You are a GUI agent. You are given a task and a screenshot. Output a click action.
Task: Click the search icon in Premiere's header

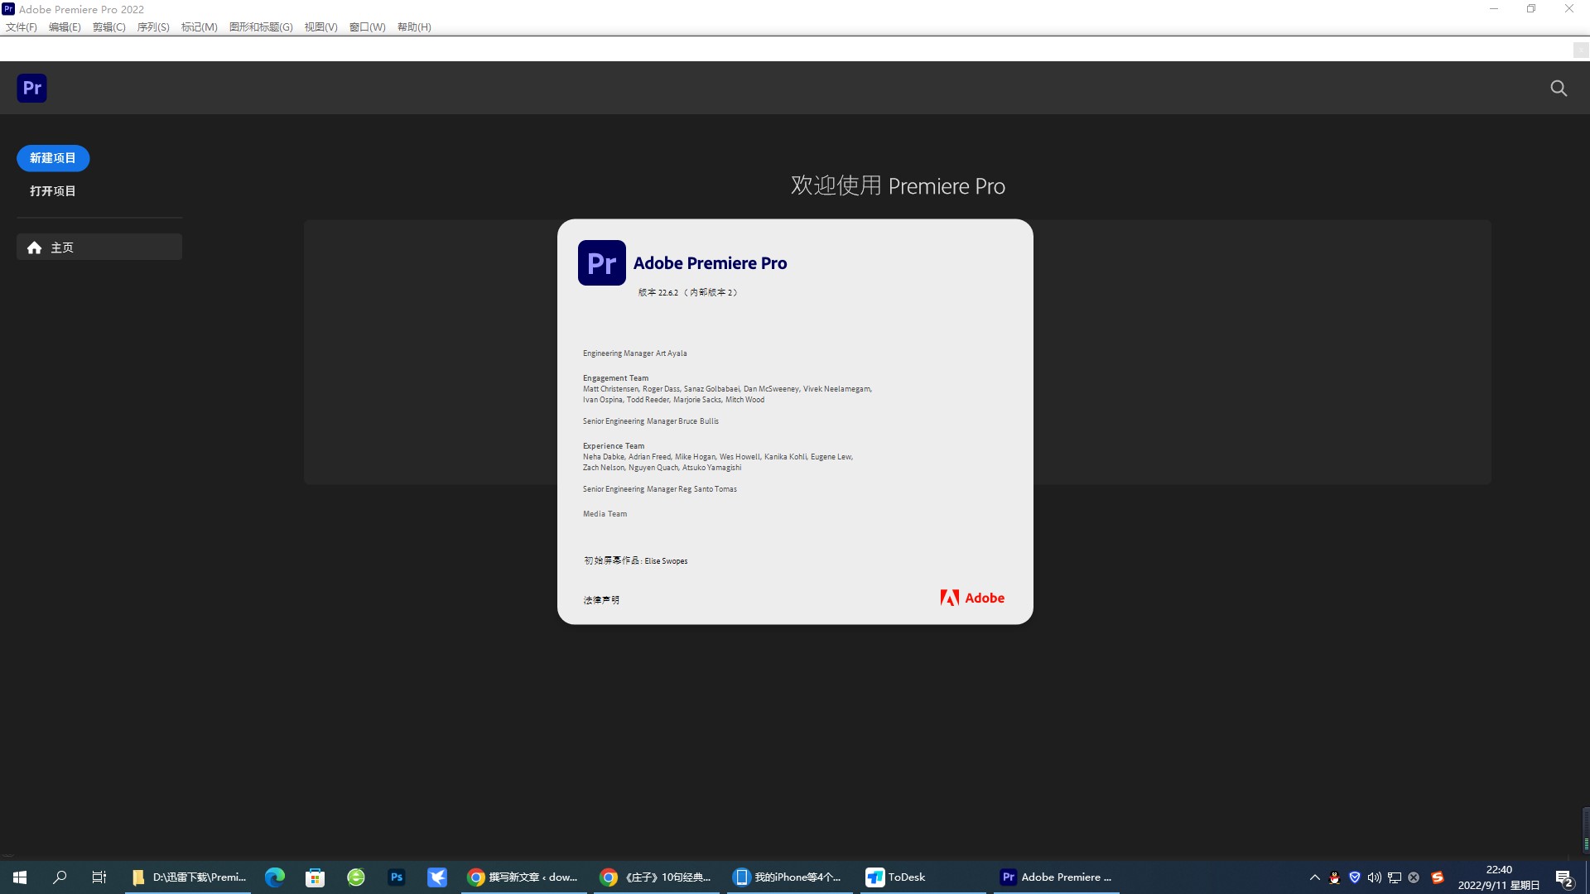(x=1559, y=88)
